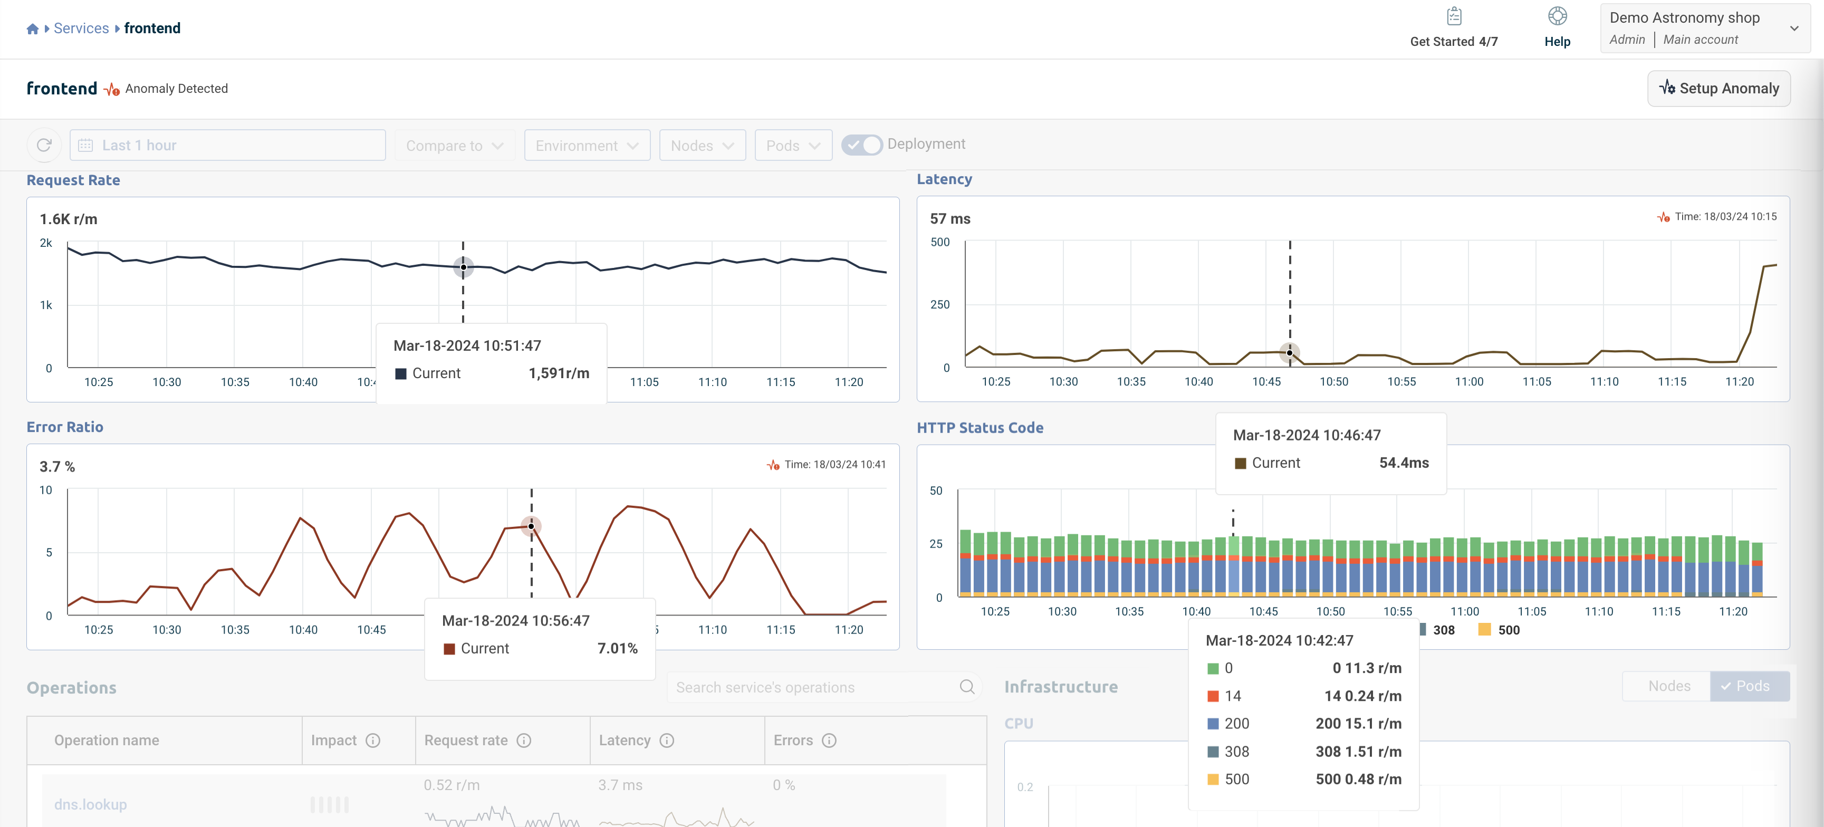This screenshot has width=1824, height=827.
Task: Click the '57 ms' latency value
Action: (x=950, y=219)
